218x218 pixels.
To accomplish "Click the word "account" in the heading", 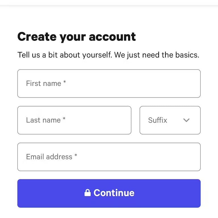I will pos(112,37).
